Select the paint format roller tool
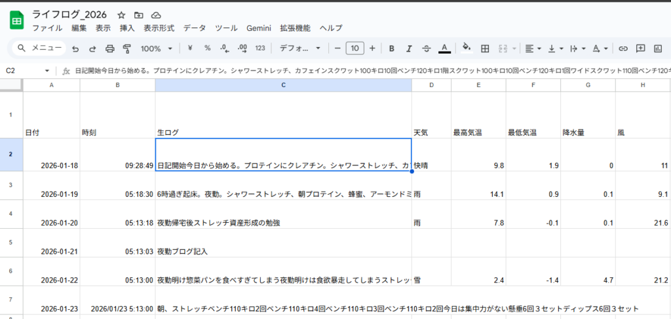Screen dimensions: 671x319 (x=127, y=48)
